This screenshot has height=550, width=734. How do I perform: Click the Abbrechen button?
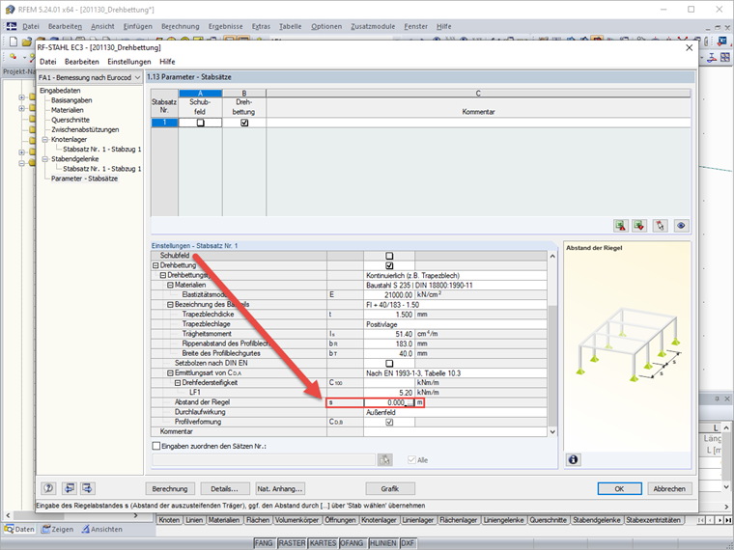pos(669,489)
